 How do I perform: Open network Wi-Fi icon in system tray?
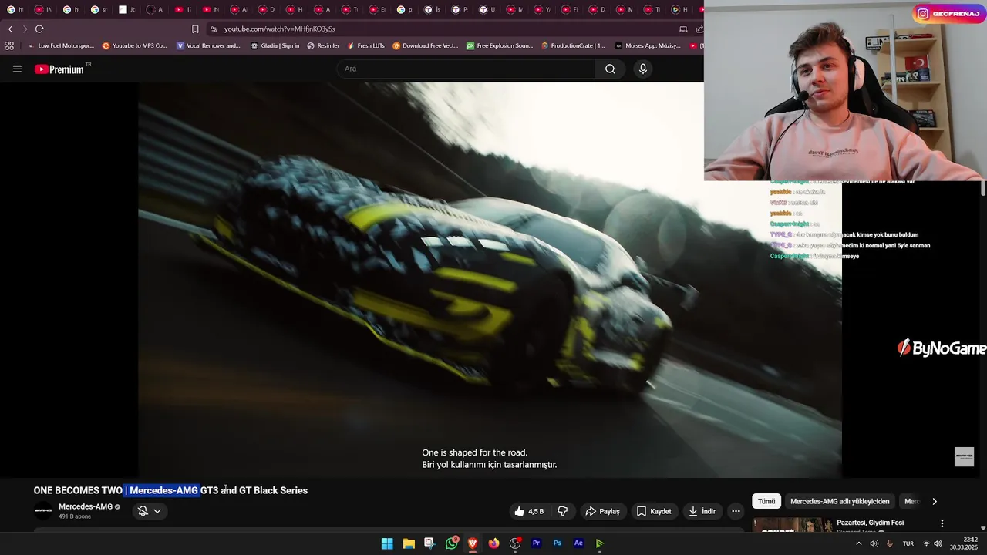[926, 543]
